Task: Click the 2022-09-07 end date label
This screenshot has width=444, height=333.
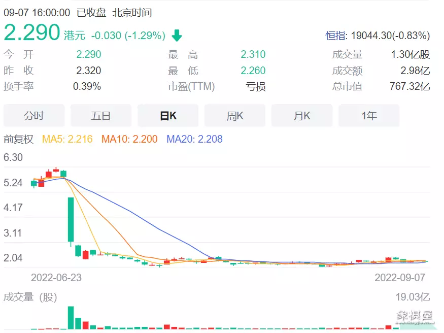Action: [x=400, y=278]
